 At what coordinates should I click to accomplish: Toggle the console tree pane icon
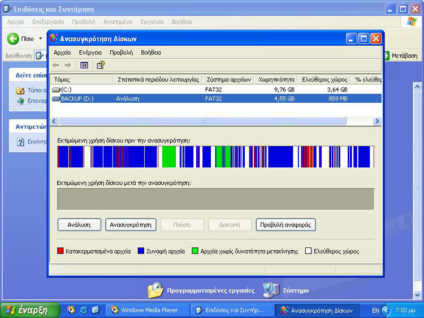pyautogui.click(x=84, y=65)
